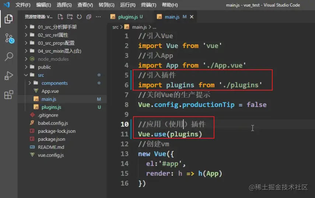Image resolution: width=315 pixels, height=198 pixels.
Task: Click the el:'#app' code line
Action: point(166,164)
